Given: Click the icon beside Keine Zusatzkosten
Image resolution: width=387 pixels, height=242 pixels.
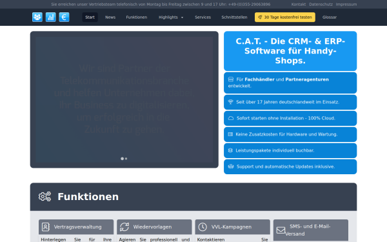Looking at the screenshot, I should click(230, 134).
